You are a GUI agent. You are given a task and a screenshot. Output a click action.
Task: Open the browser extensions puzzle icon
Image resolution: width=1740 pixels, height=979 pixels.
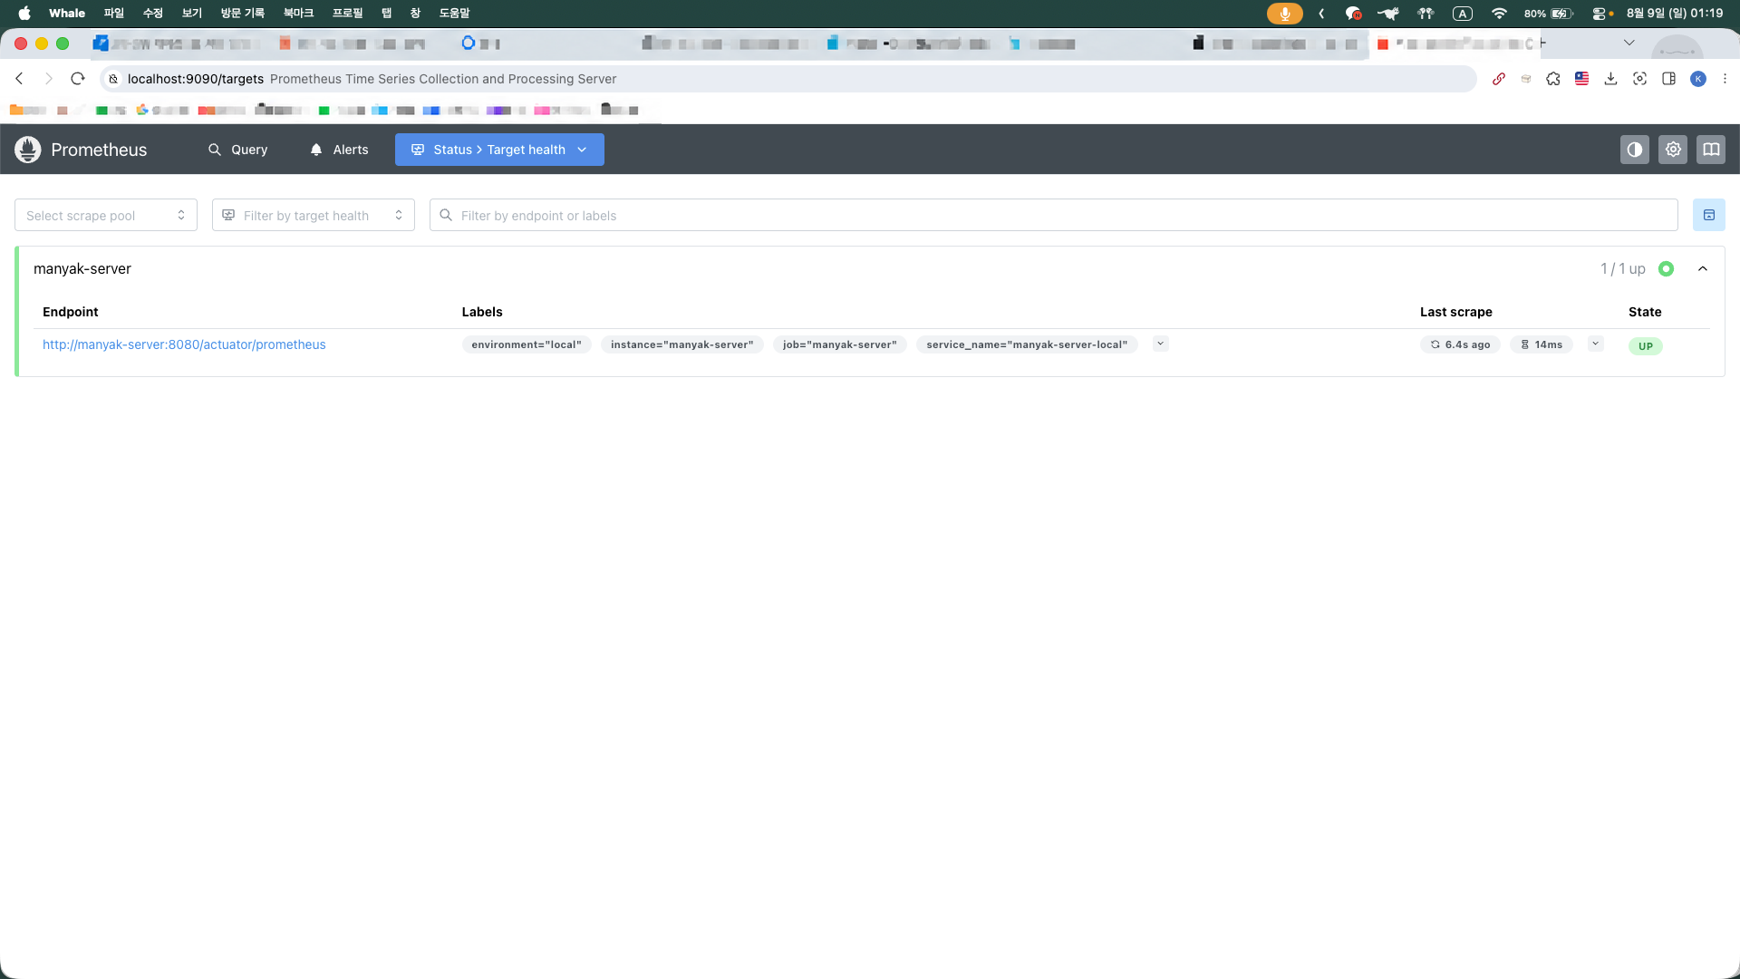click(x=1553, y=79)
